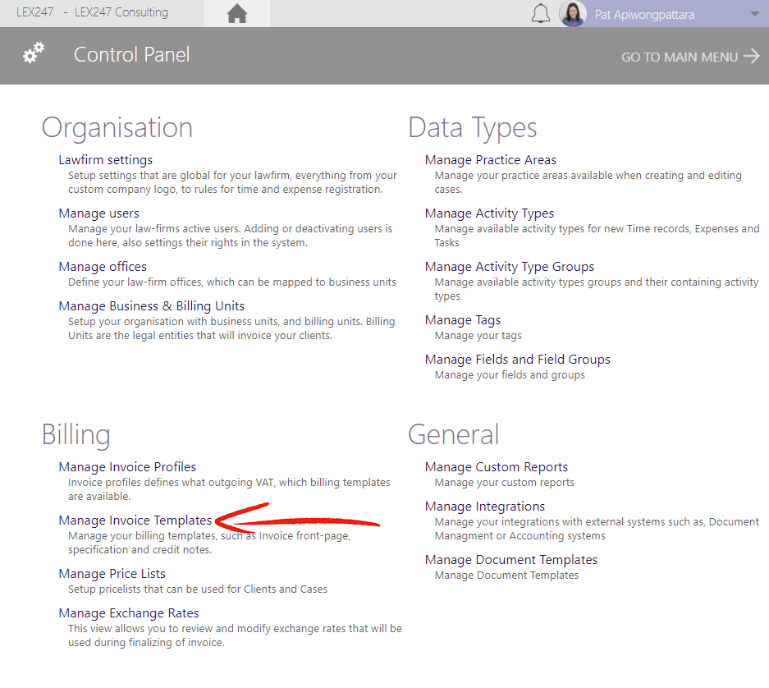Viewport: 769px width, 688px height.
Task: Open Manage users
Action: point(98,213)
